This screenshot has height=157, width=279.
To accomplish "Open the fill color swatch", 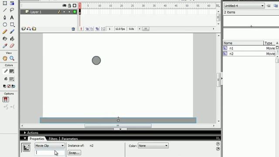I will (x=12, y=79).
